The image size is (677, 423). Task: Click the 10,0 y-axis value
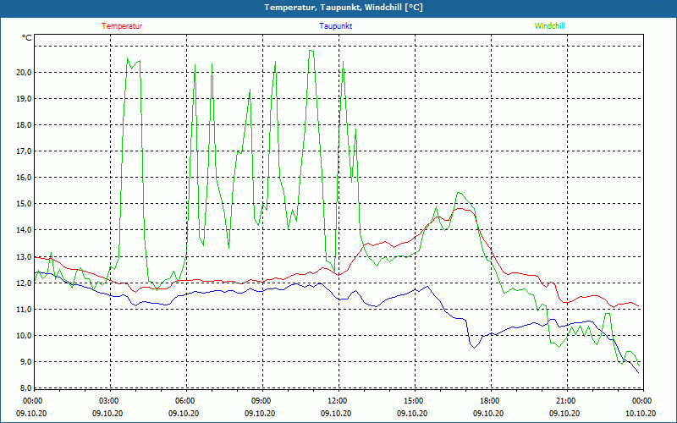pos(24,336)
